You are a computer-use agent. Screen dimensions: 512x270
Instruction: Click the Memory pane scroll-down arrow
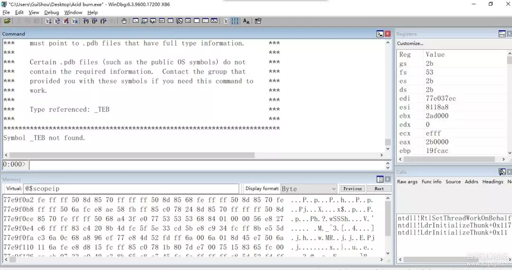pyautogui.click(x=388, y=253)
